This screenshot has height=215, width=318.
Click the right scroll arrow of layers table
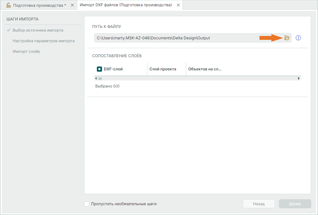[299, 78]
